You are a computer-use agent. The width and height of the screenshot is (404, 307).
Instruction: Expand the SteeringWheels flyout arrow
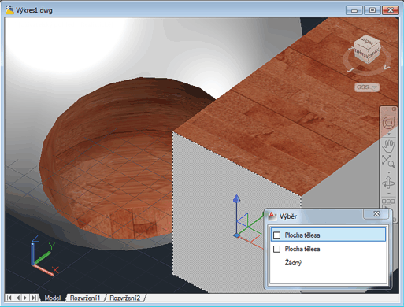point(389,134)
